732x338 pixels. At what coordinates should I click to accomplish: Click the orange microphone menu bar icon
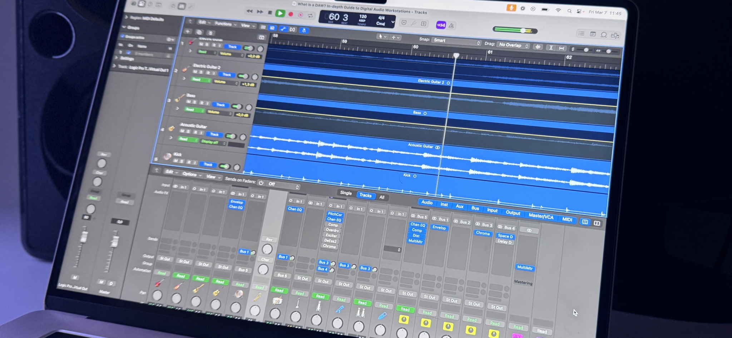(x=511, y=8)
